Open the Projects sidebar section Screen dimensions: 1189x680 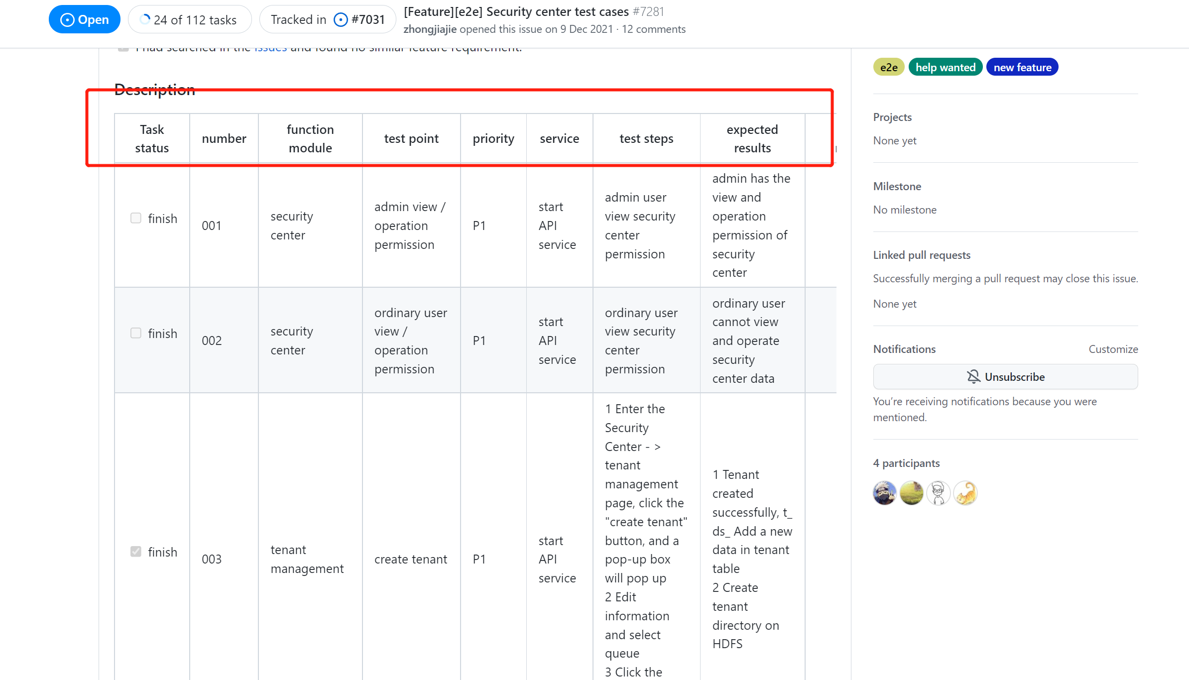[x=892, y=117]
